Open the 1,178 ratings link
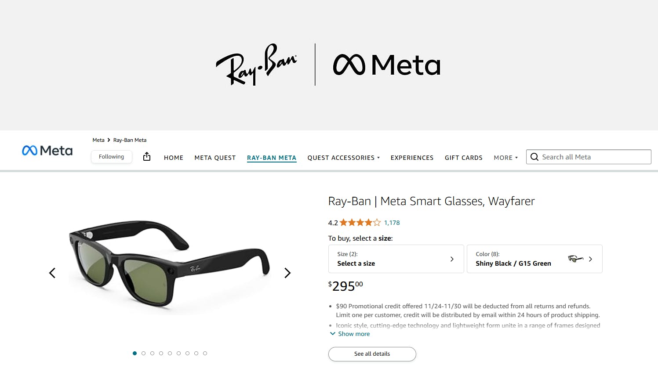Image resolution: width=658 pixels, height=368 pixels. [392, 223]
